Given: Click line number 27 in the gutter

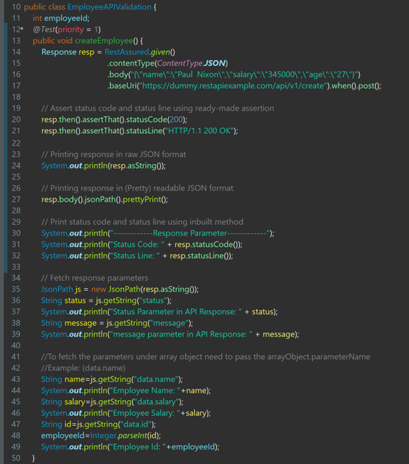Looking at the screenshot, I should (16, 199).
